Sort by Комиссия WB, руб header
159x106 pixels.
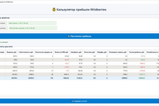tap(61, 52)
